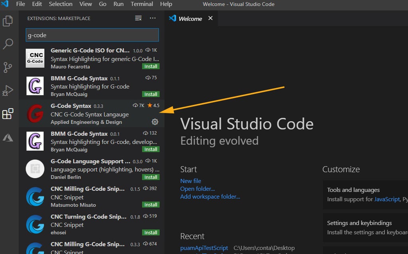Click Open folder... link
Viewport: 408px width, 254px height.
tap(198, 189)
